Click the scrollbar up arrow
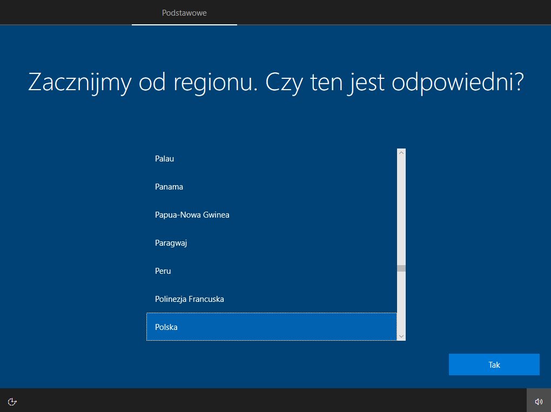This screenshot has width=551, height=412. click(401, 153)
